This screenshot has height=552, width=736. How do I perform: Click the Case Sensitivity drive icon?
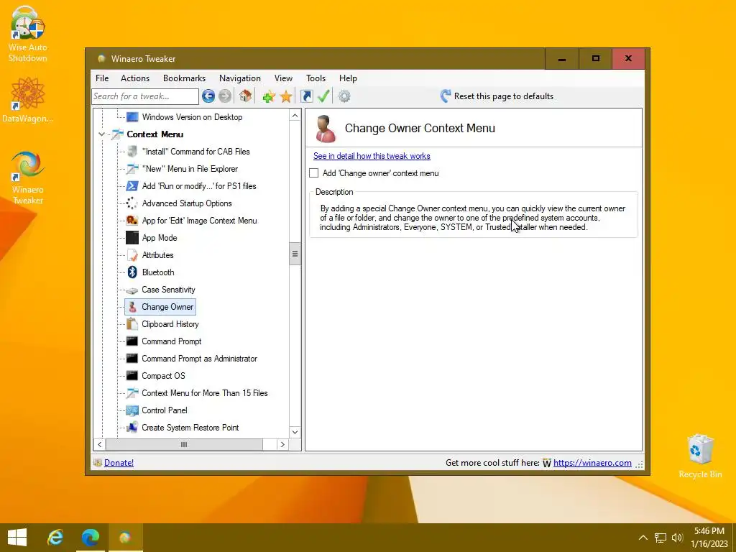pos(132,290)
